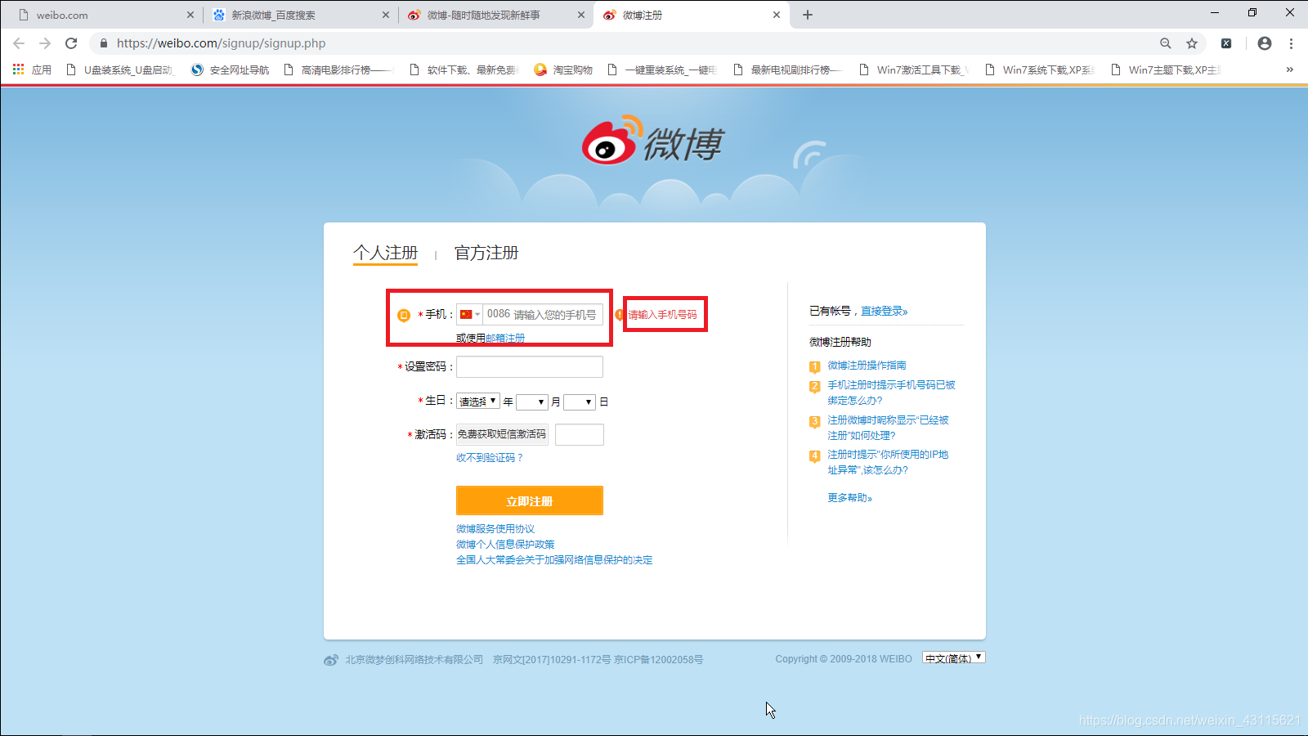The image size is (1308, 736).
Task: Close the weibo.com tab
Action: [190, 15]
